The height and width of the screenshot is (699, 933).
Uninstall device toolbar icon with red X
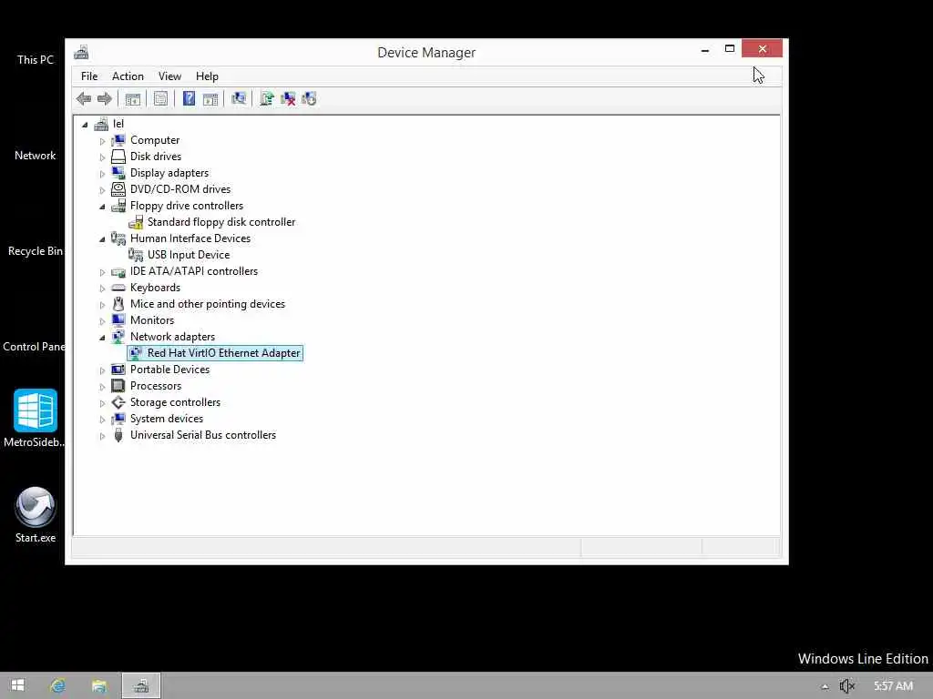tap(288, 98)
